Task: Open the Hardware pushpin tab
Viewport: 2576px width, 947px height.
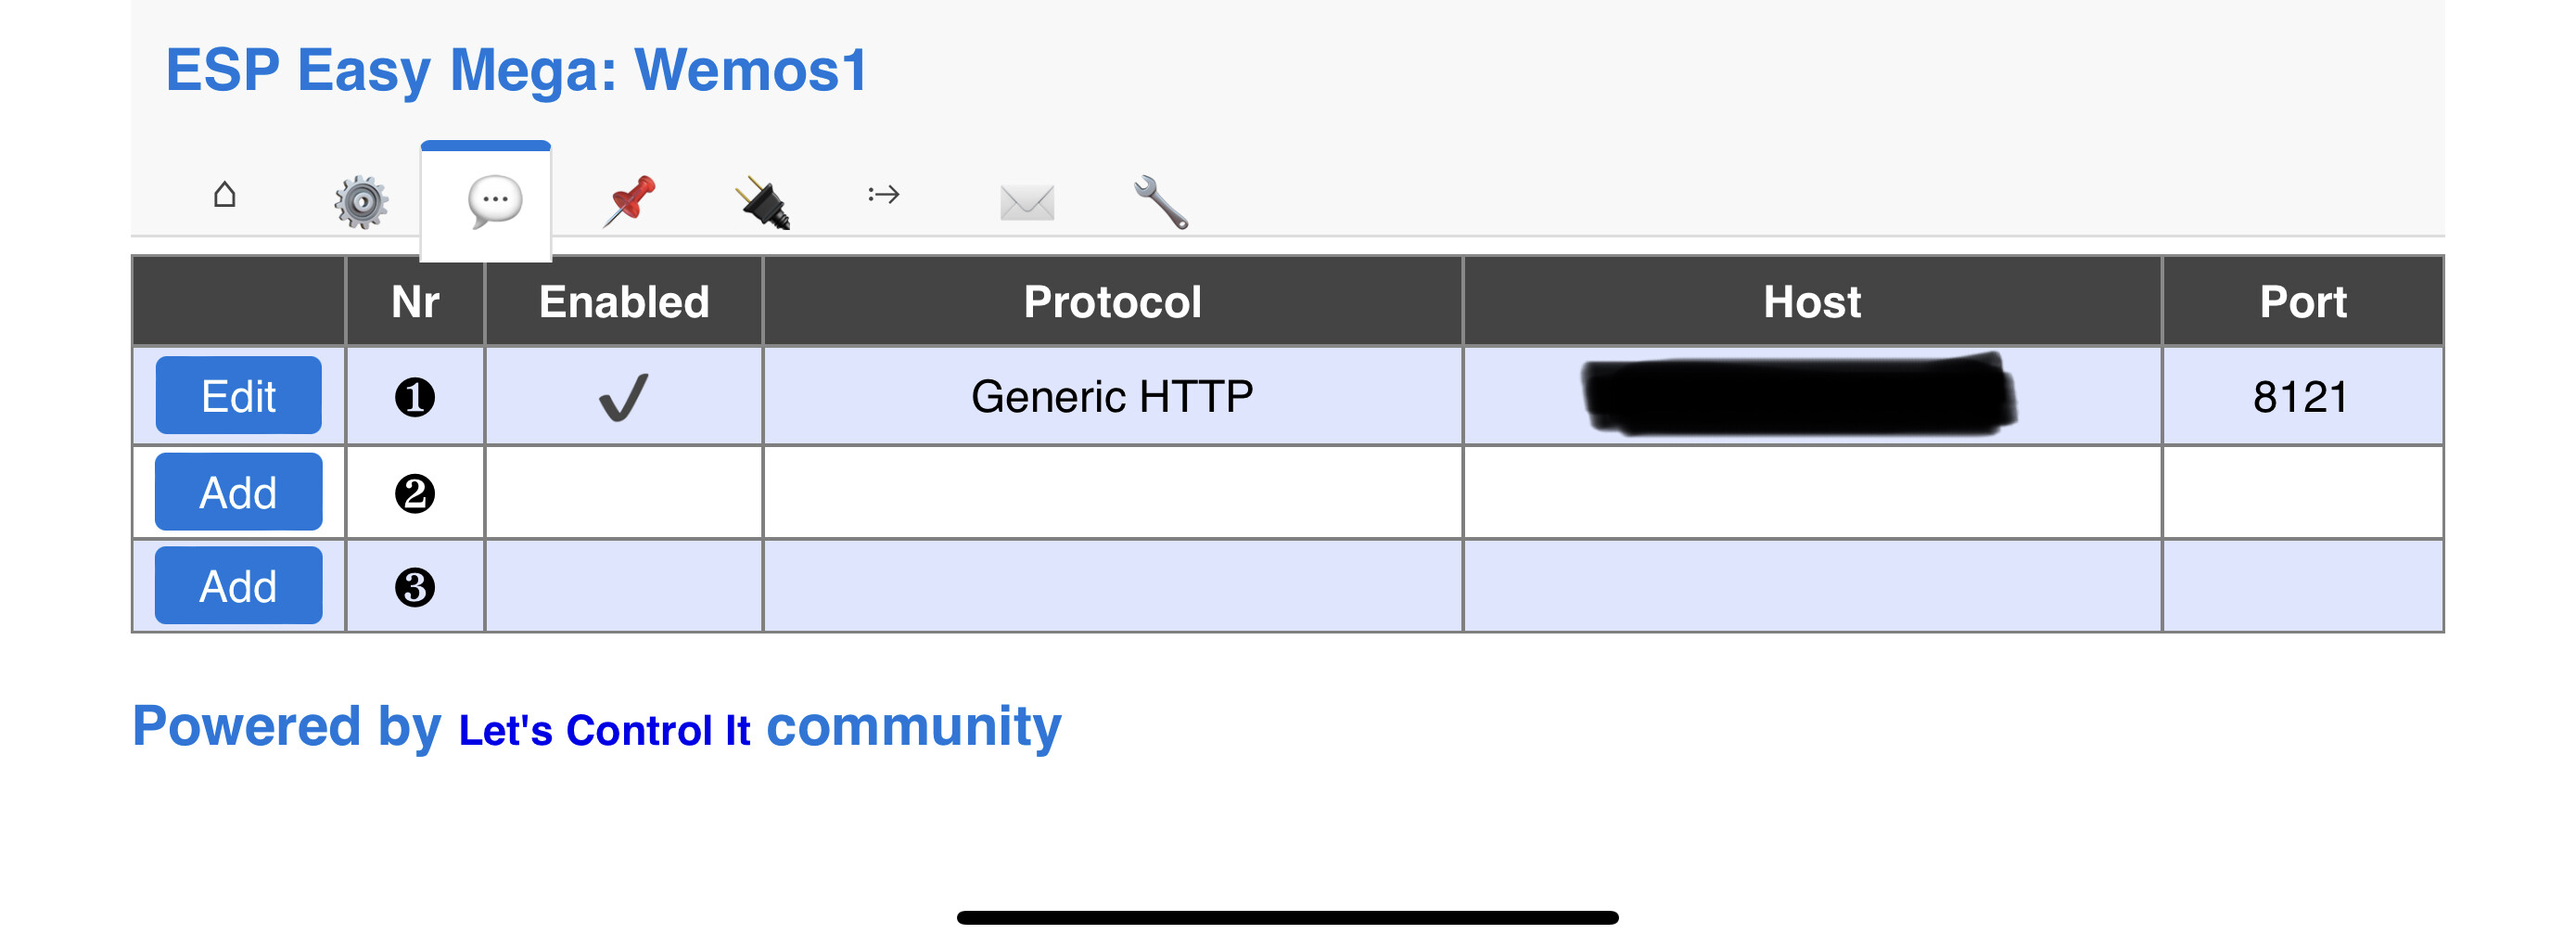Action: pyautogui.click(x=629, y=200)
